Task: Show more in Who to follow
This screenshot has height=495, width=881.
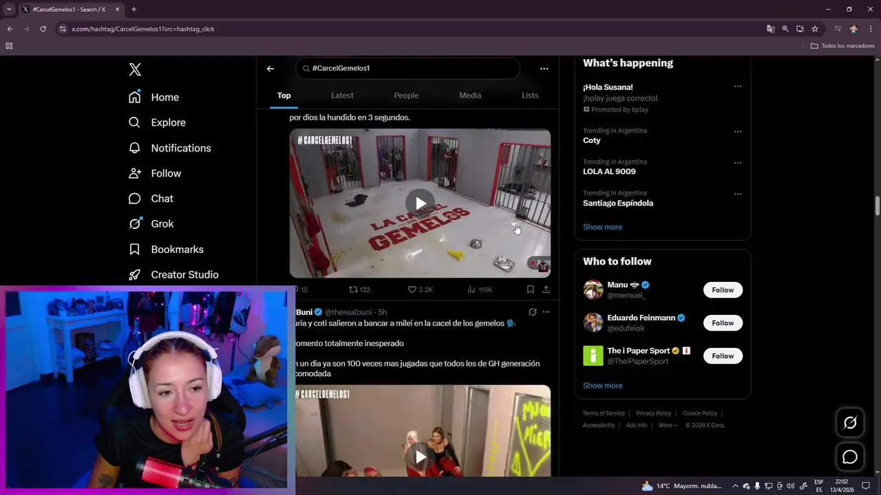Action: click(x=602, y=386)
